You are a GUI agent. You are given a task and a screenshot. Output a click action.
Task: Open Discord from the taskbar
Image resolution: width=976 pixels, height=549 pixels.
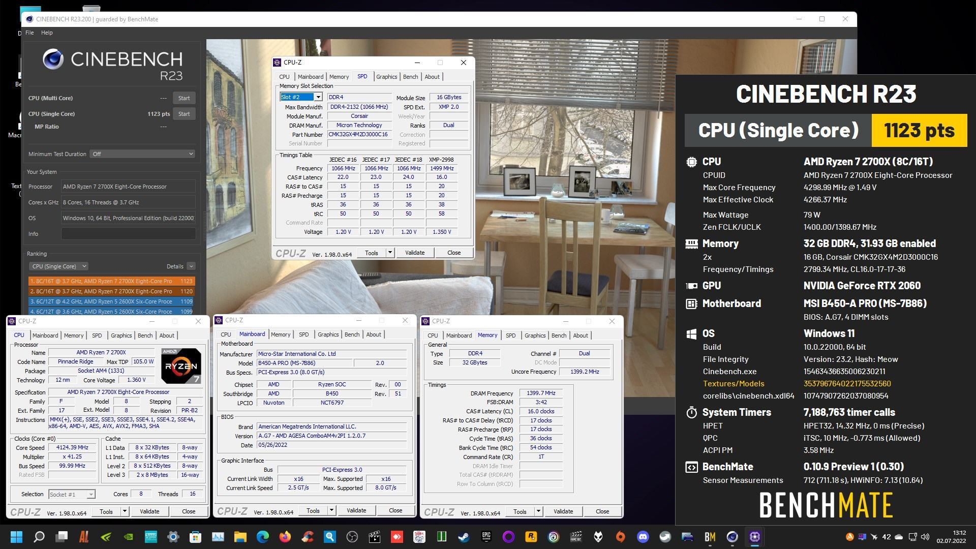[x=643, y=537]
